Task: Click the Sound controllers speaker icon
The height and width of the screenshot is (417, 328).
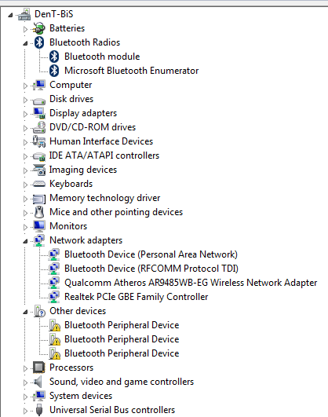Action: [x=38, y=382]
